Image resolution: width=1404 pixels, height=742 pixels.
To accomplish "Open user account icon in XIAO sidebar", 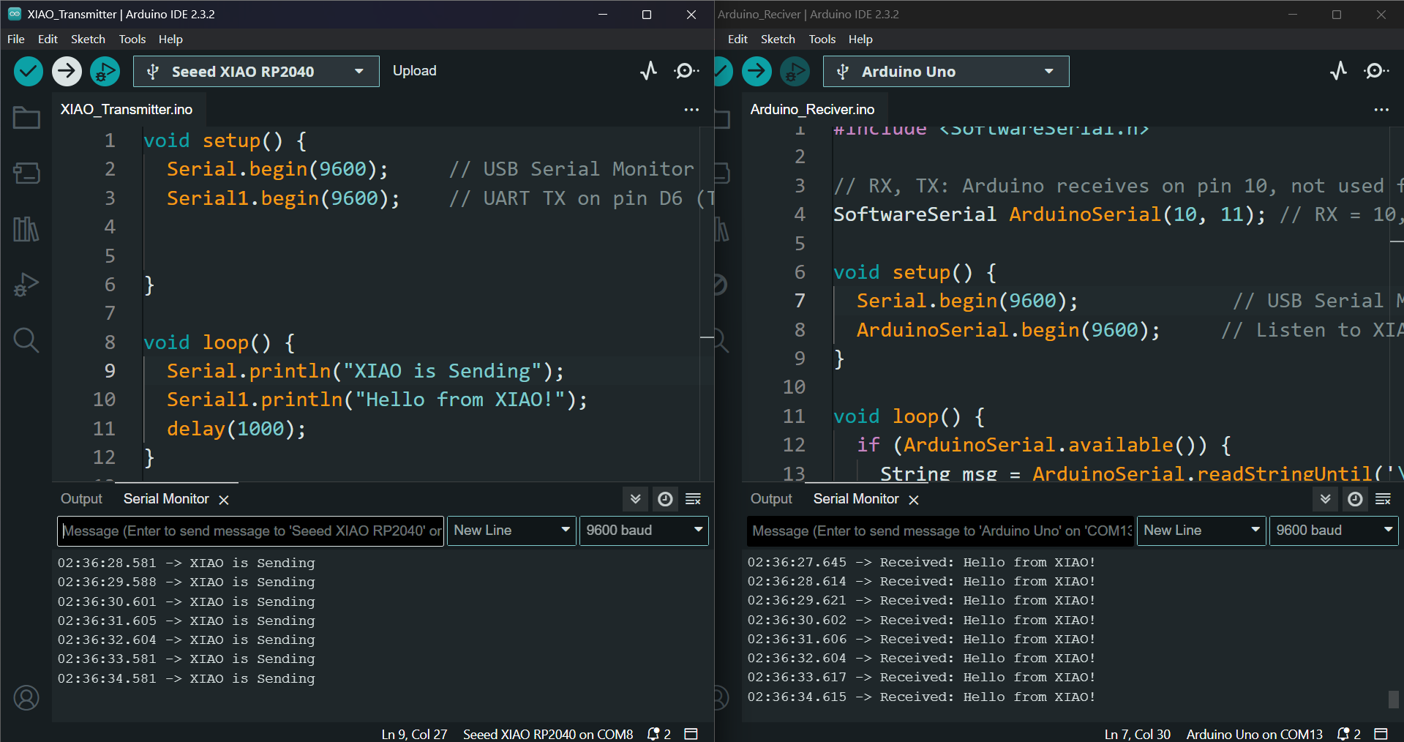I will tap(26, 698).
